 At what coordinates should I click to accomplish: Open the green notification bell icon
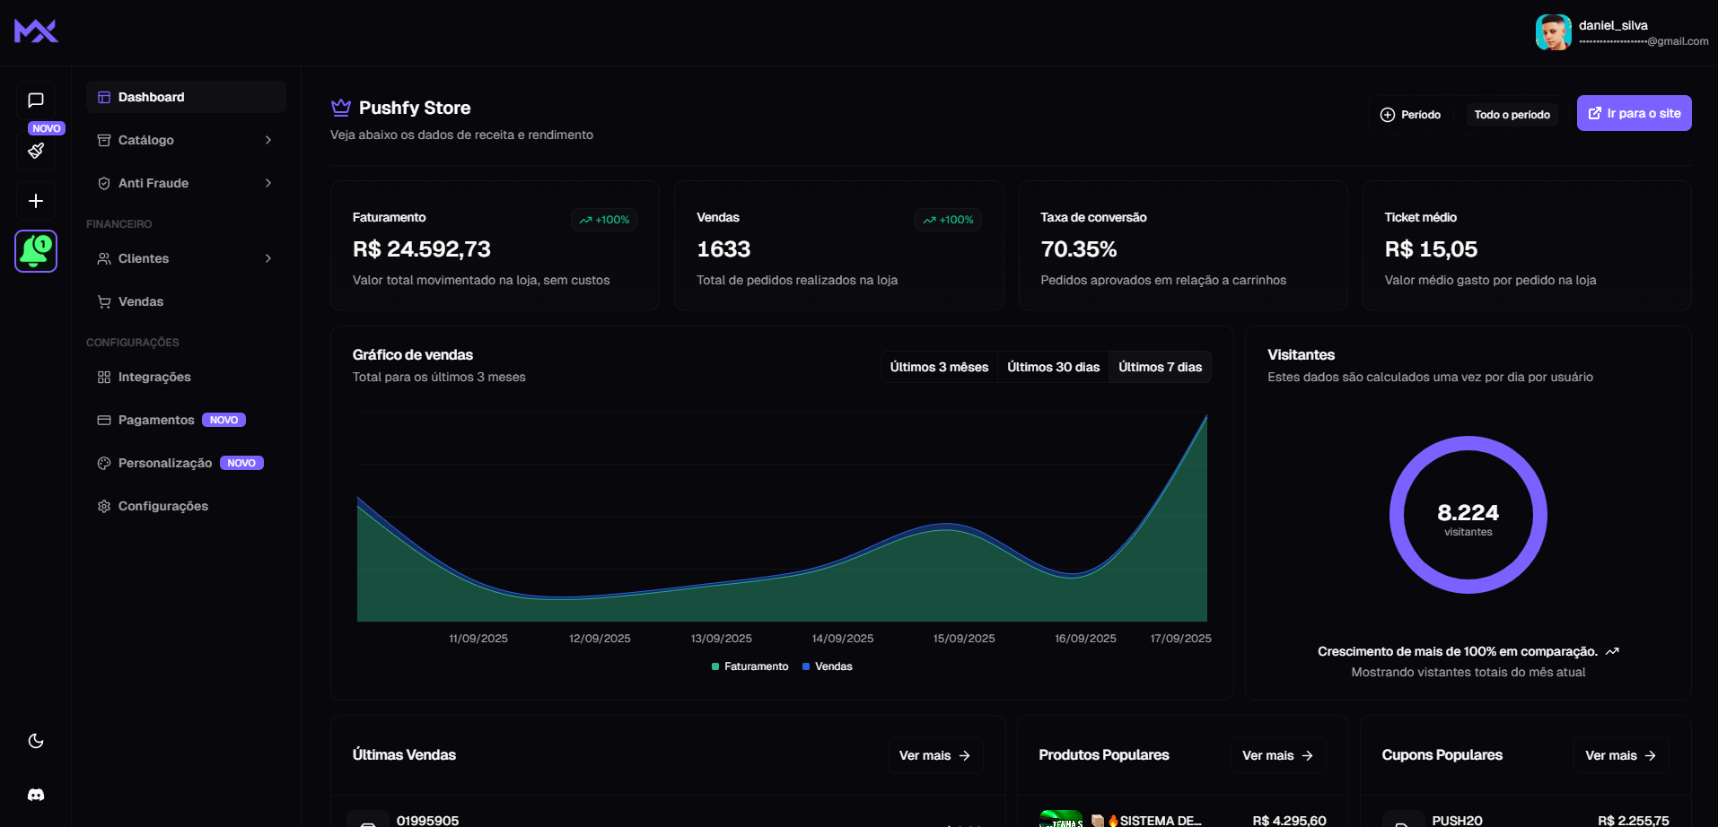point(36,251)
